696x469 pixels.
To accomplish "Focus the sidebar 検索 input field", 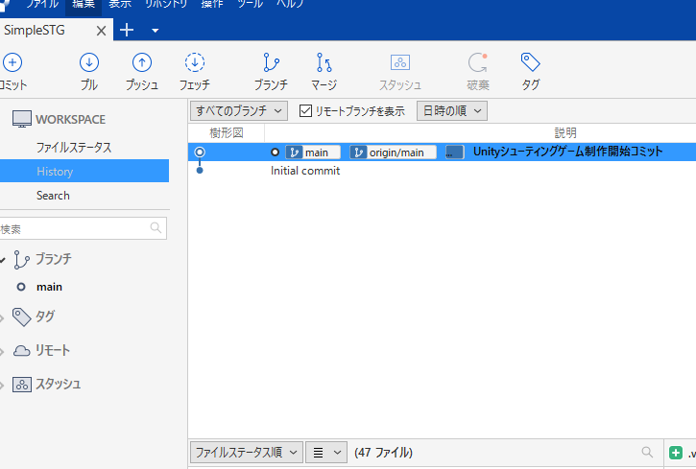I will click(x=83, y=228).
